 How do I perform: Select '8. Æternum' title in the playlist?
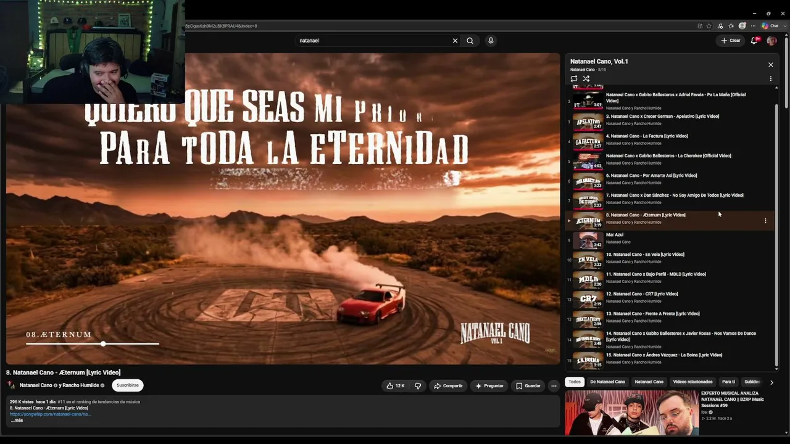coord(646,215)
